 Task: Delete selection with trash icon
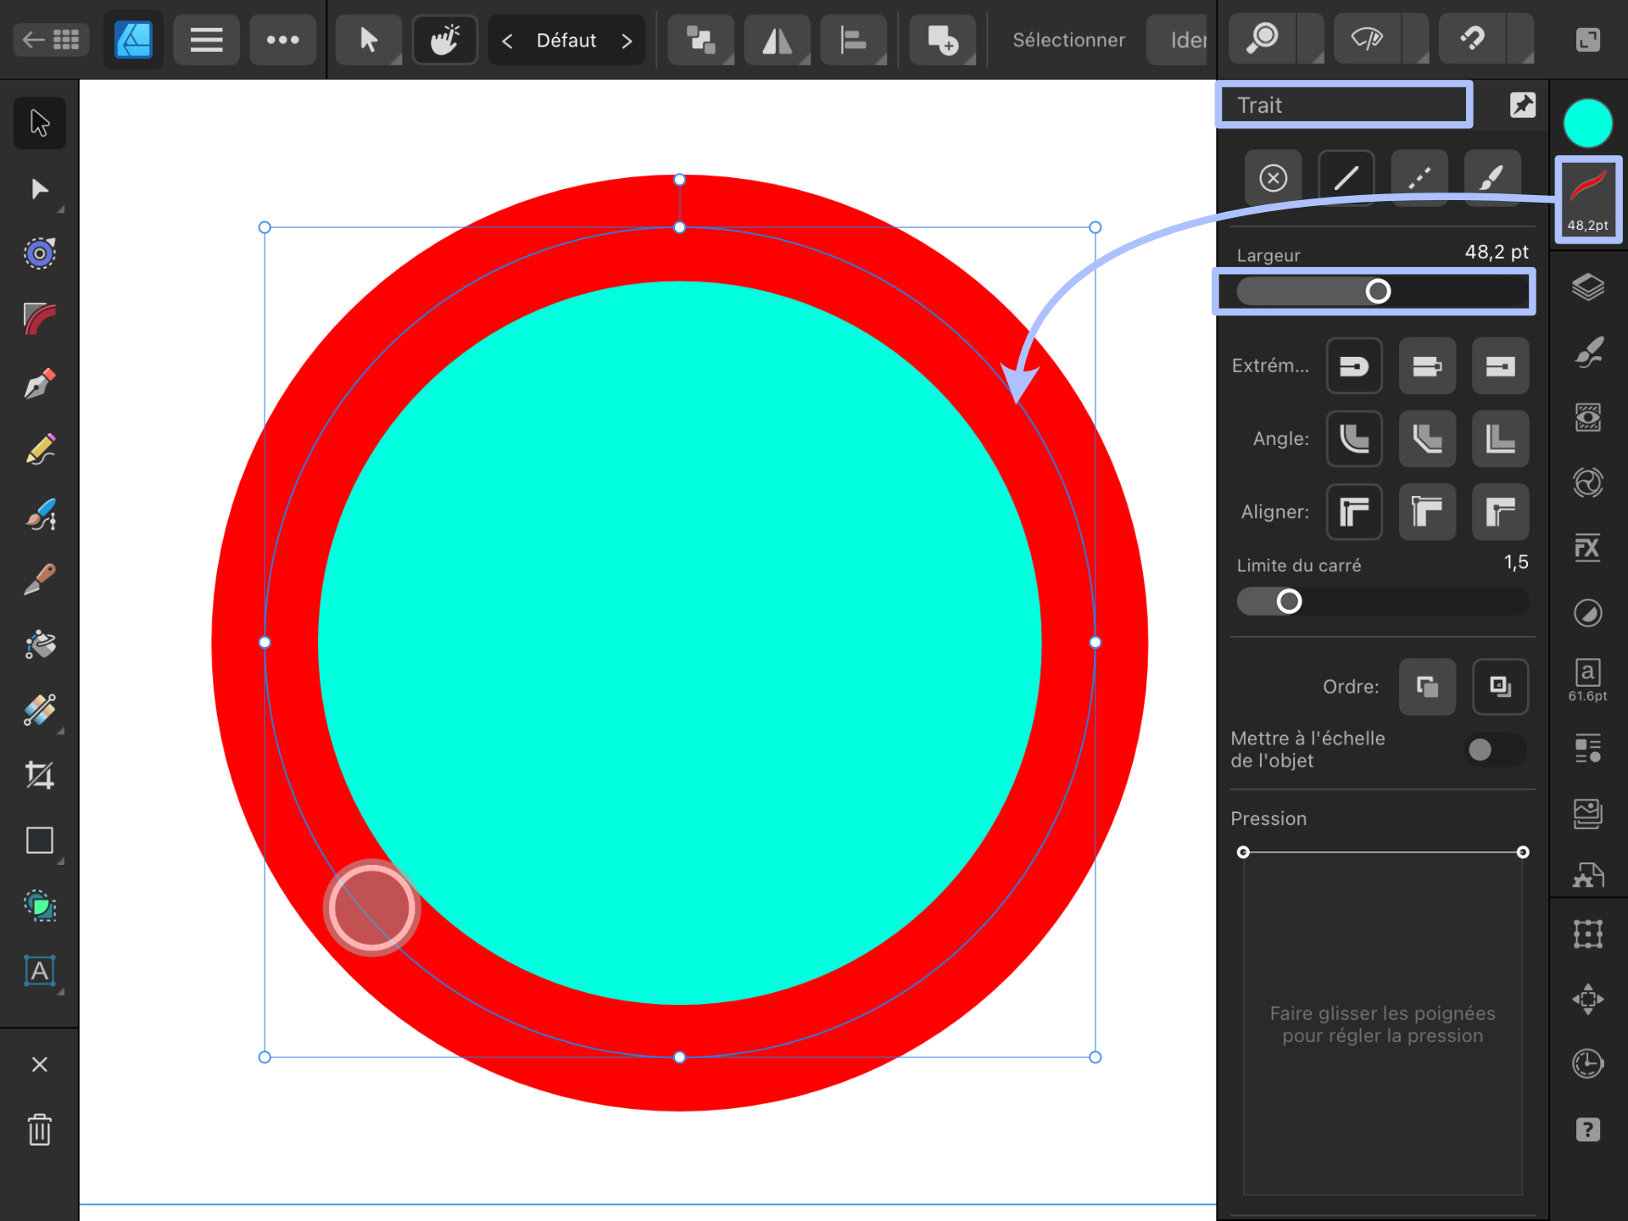(x=40, y=1129)
